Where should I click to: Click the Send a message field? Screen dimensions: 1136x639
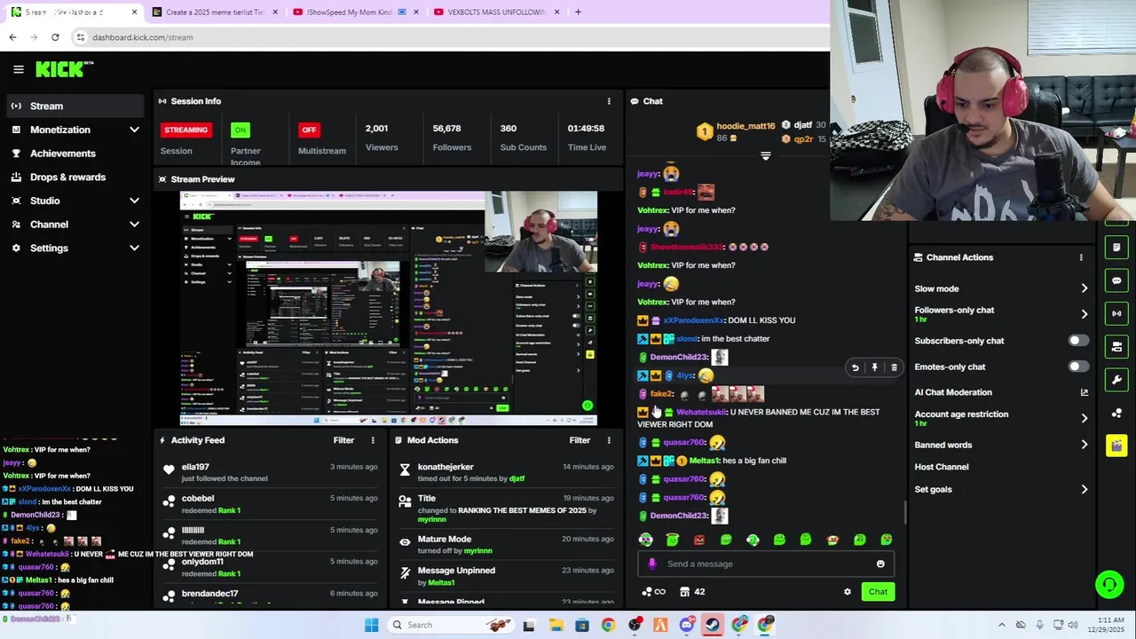point(765,564)
